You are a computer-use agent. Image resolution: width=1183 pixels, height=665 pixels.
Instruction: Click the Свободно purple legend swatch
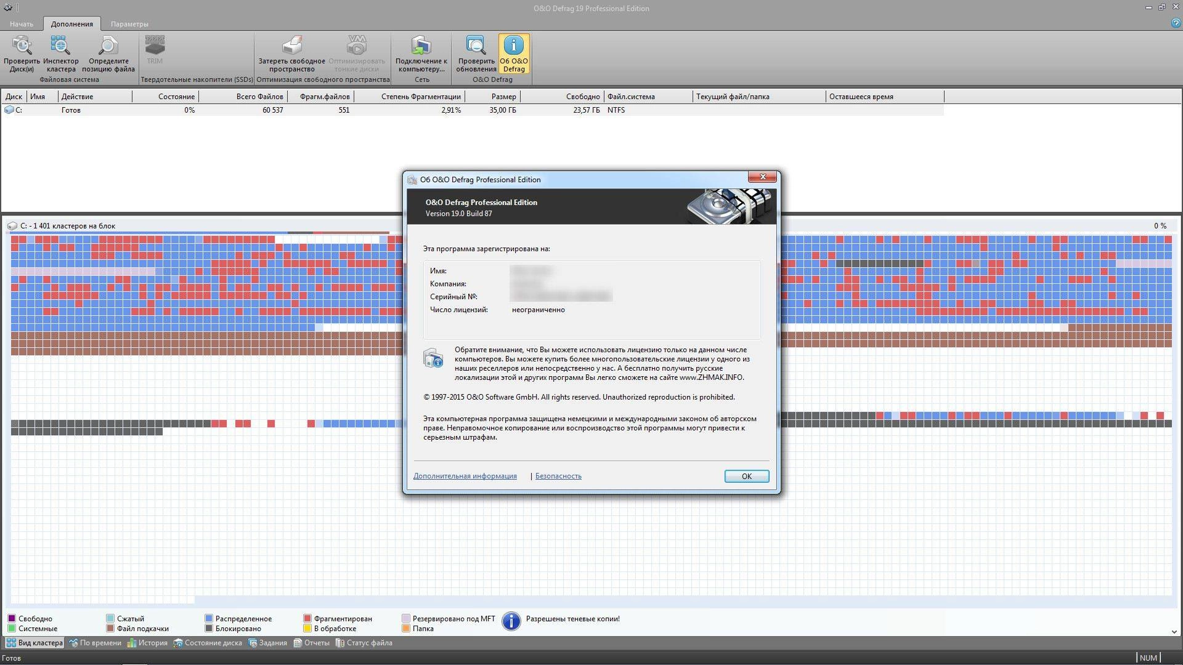point(12,619)
